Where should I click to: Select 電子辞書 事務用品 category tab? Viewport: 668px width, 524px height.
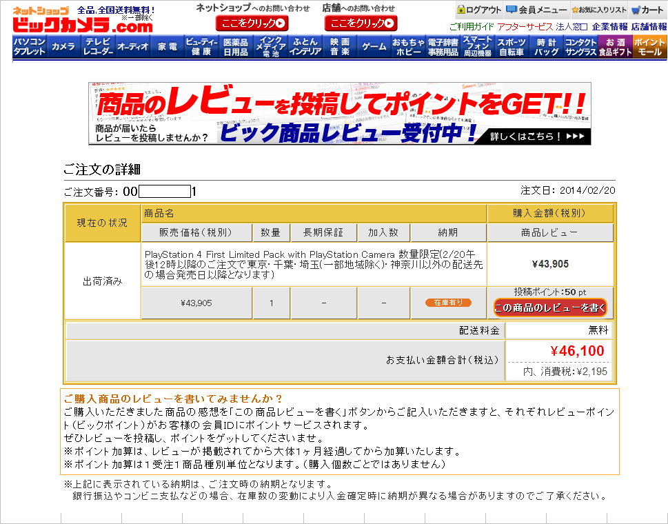(443, 46)
